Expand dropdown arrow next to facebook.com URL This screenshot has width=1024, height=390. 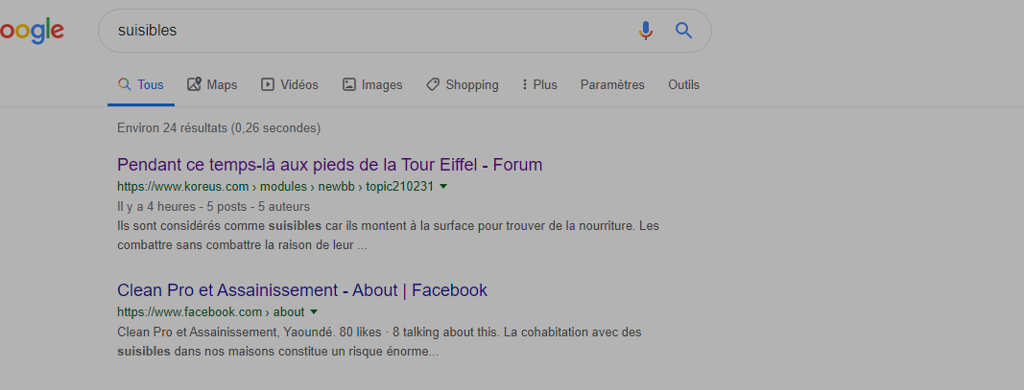click(314, 312)
